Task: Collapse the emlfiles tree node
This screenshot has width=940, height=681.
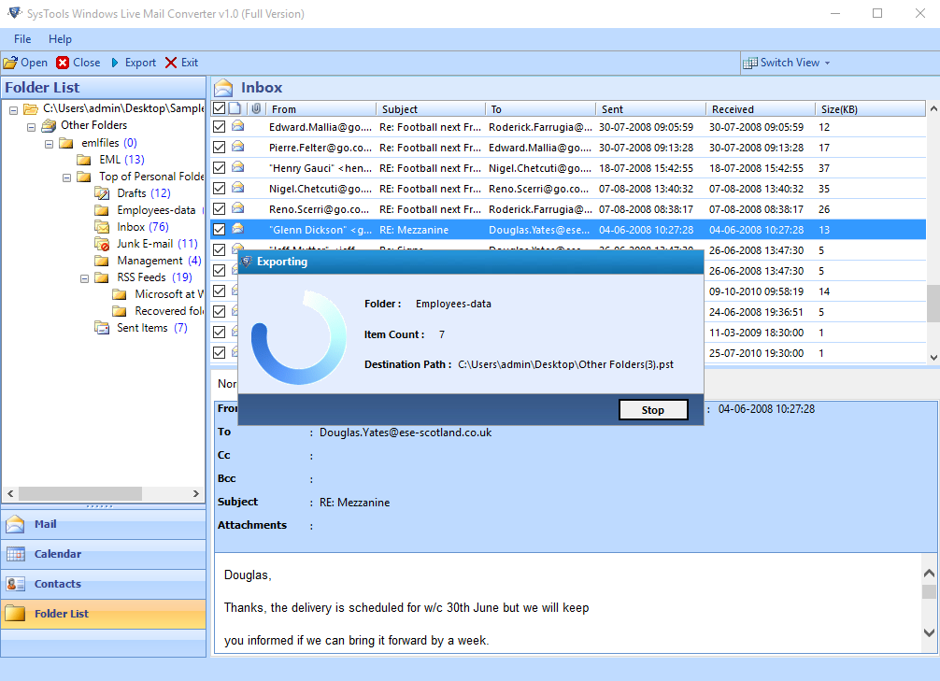Action: (x=50, y=144)
